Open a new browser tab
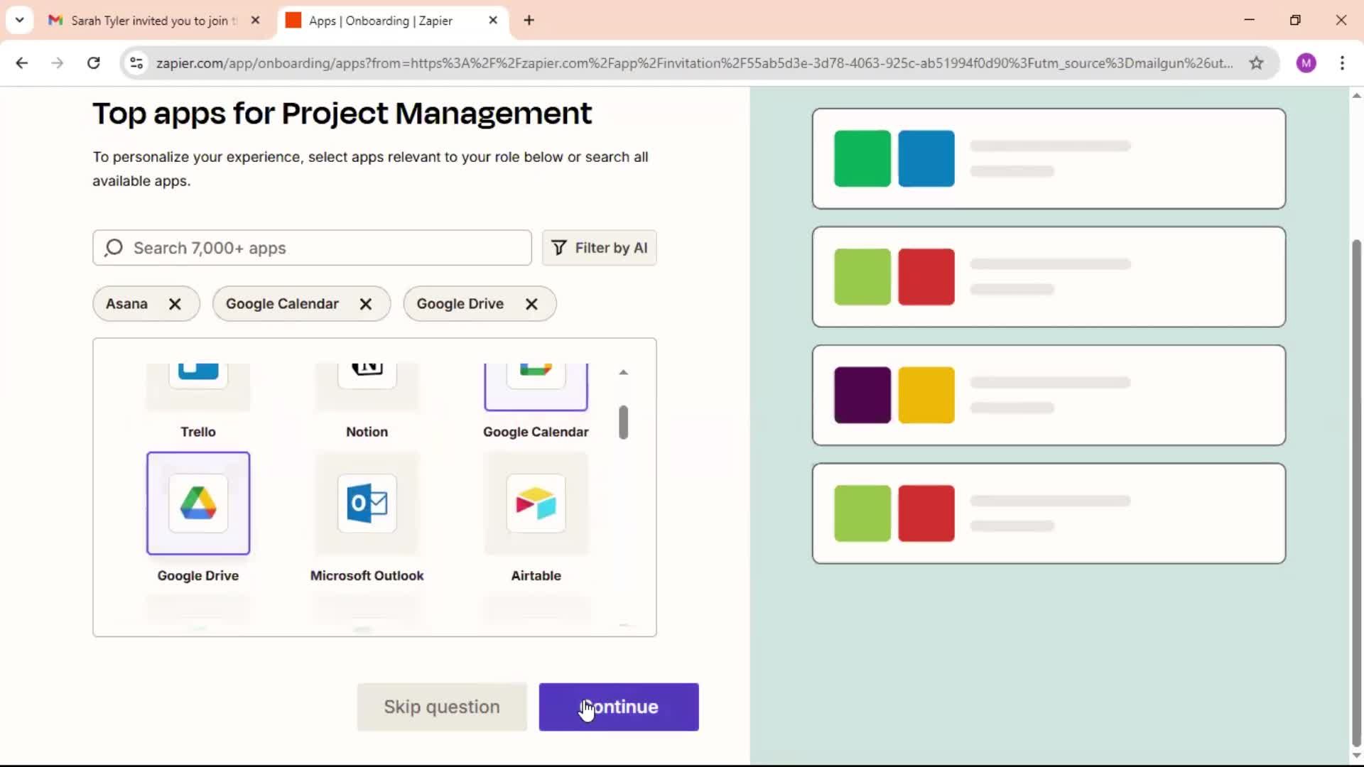This screenshot has height=767, width=1364. [529, 21]
